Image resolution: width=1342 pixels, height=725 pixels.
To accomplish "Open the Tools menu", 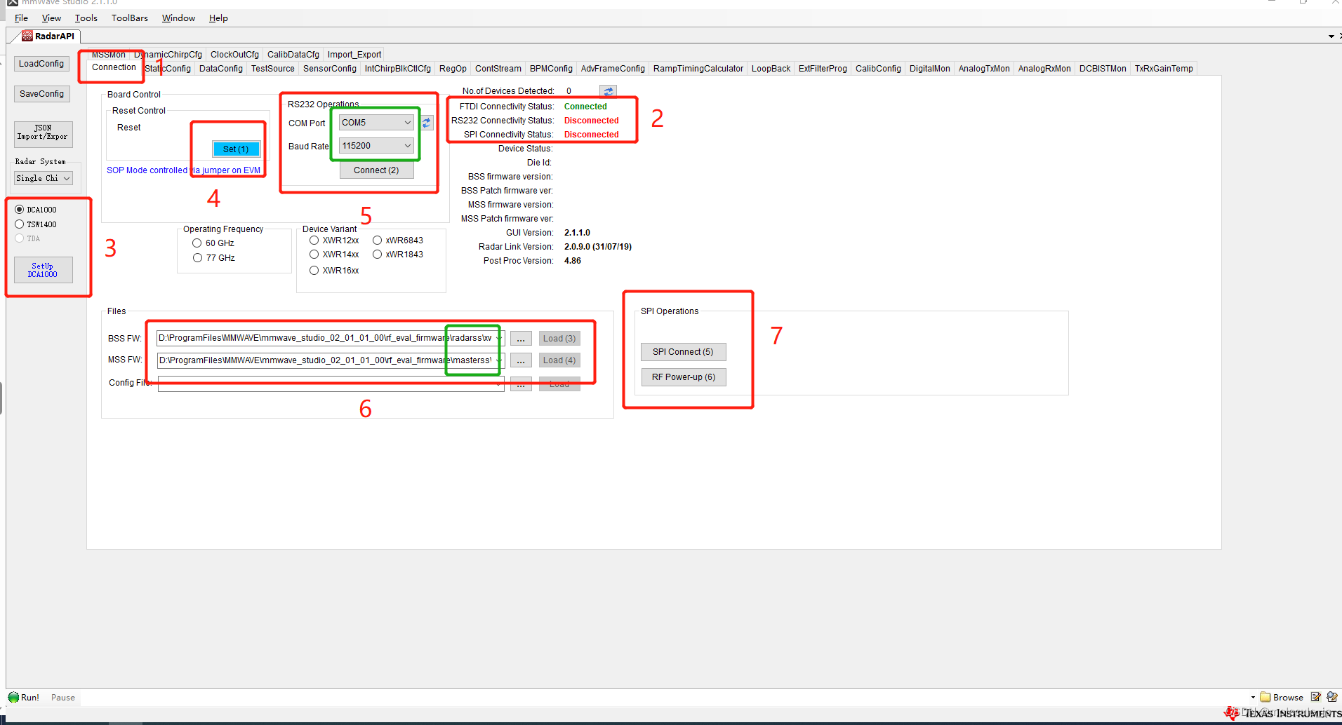I will [86, 18].
